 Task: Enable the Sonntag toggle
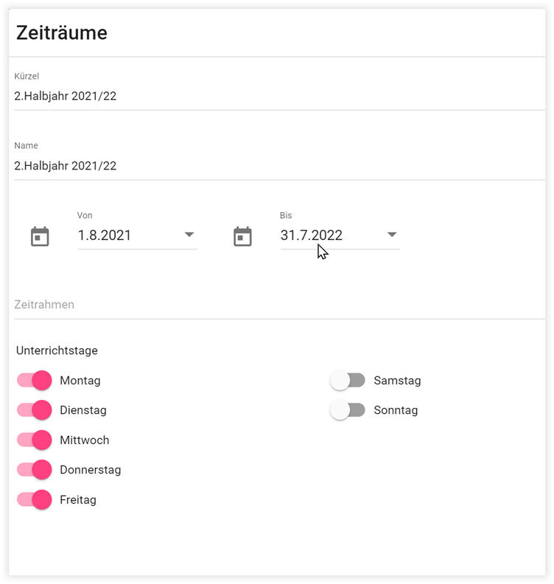pos(348,410)
